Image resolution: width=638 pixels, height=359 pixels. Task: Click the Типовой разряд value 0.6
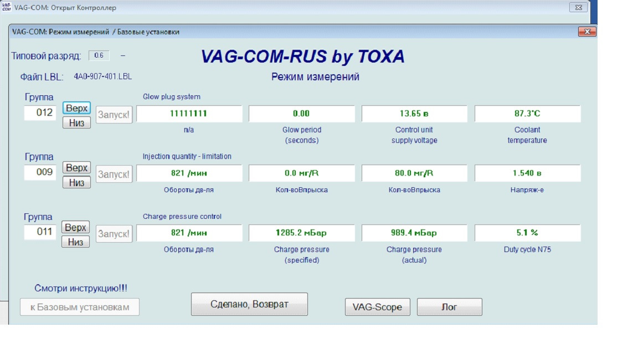coord(99,55)
